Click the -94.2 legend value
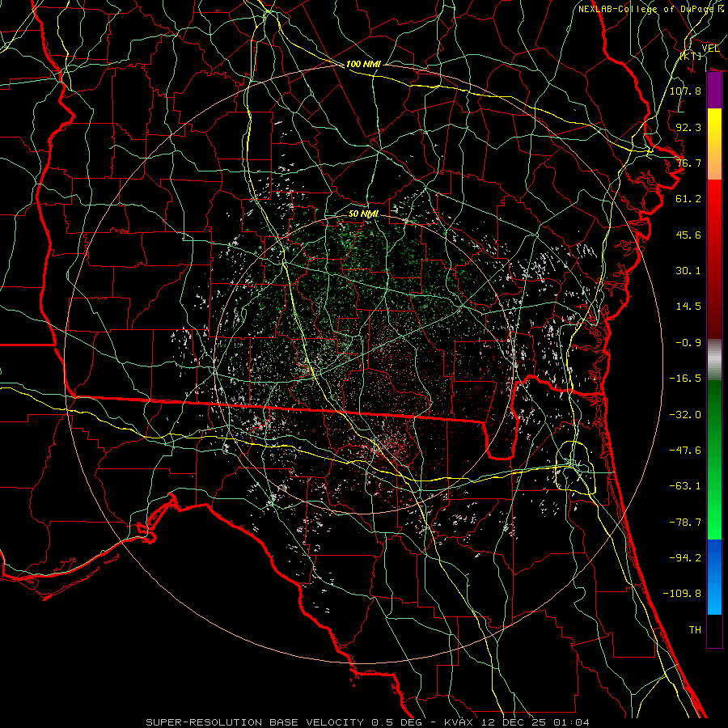 pyautogui.click(x=685, y=558)
